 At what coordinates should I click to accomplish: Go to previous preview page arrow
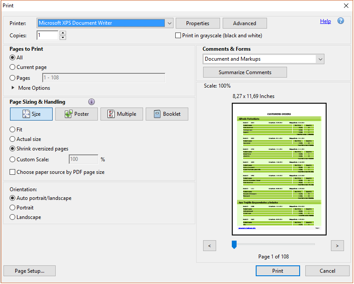210,246
